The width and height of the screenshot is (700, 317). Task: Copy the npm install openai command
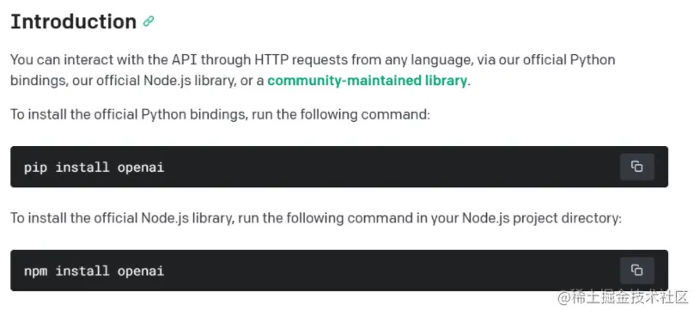click(637, 270)
